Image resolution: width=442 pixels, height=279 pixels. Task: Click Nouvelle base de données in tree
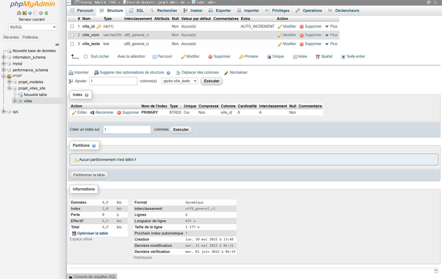(x=34, y=51)
